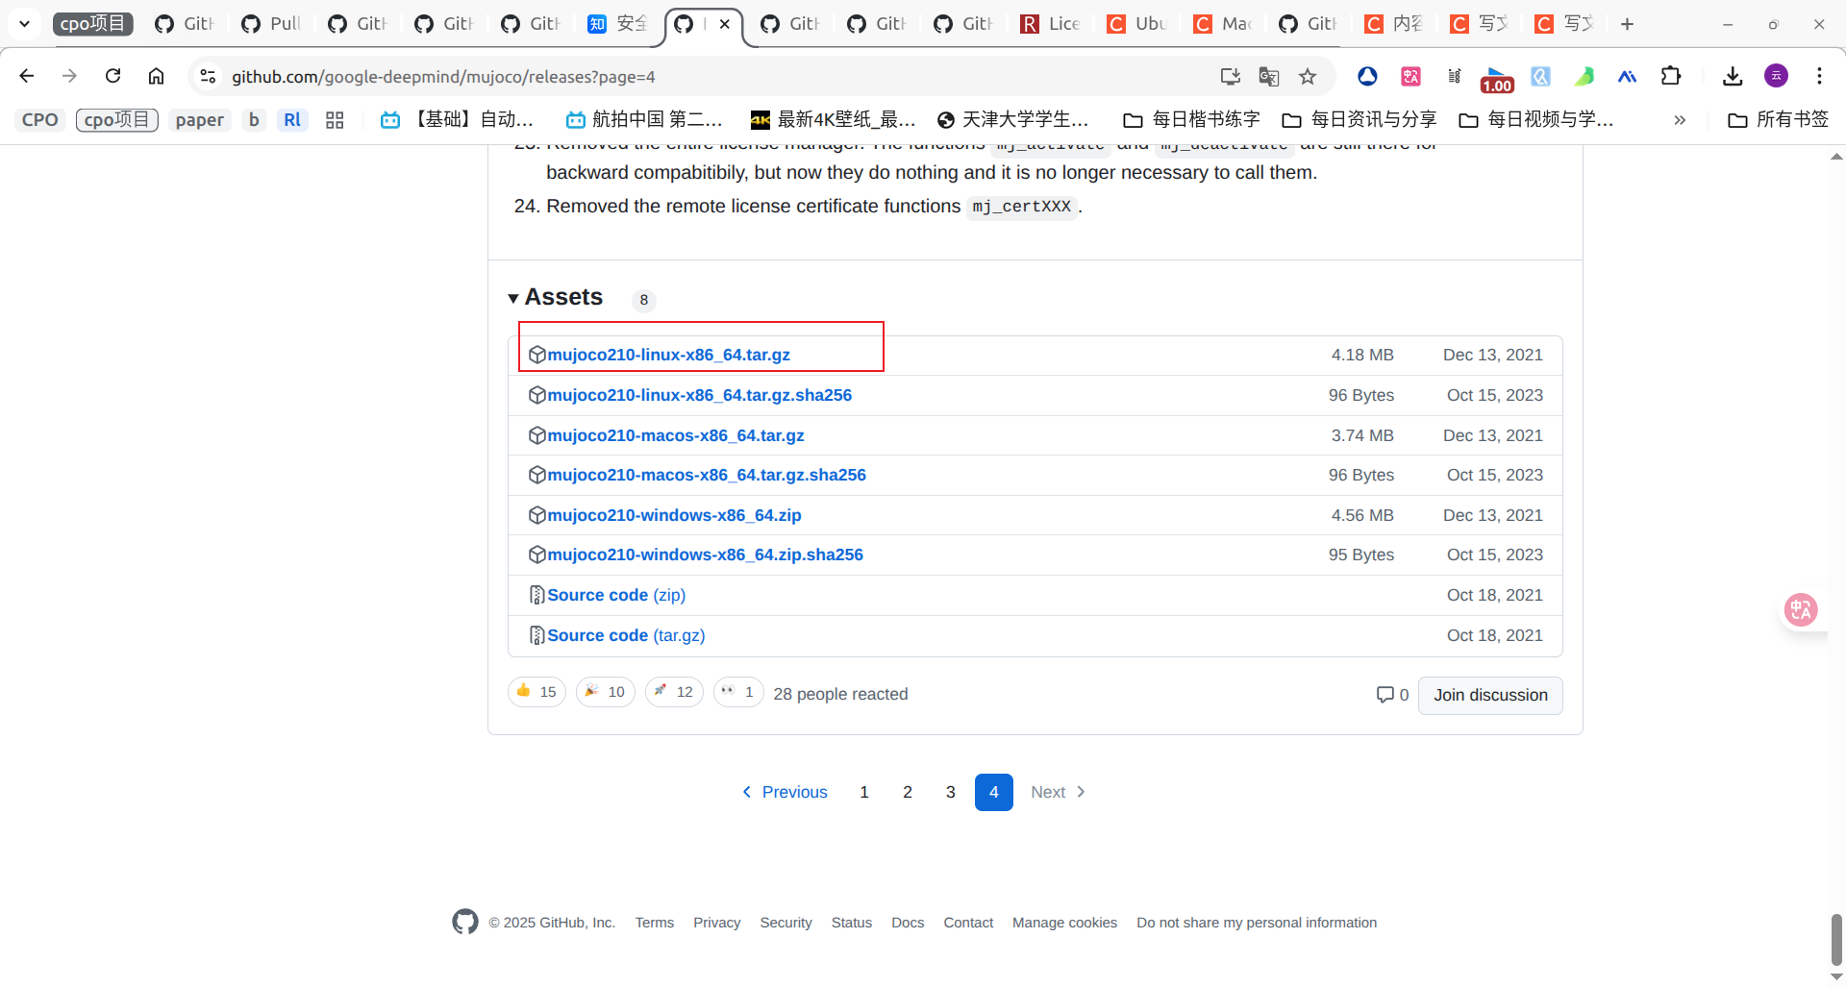The height and width of the screenshot is (987, 1846).
Task: View site information icon in address bar
Action: (208, 76)
